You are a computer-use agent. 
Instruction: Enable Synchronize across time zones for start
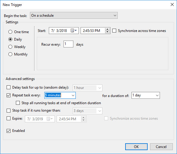(114, 31)
